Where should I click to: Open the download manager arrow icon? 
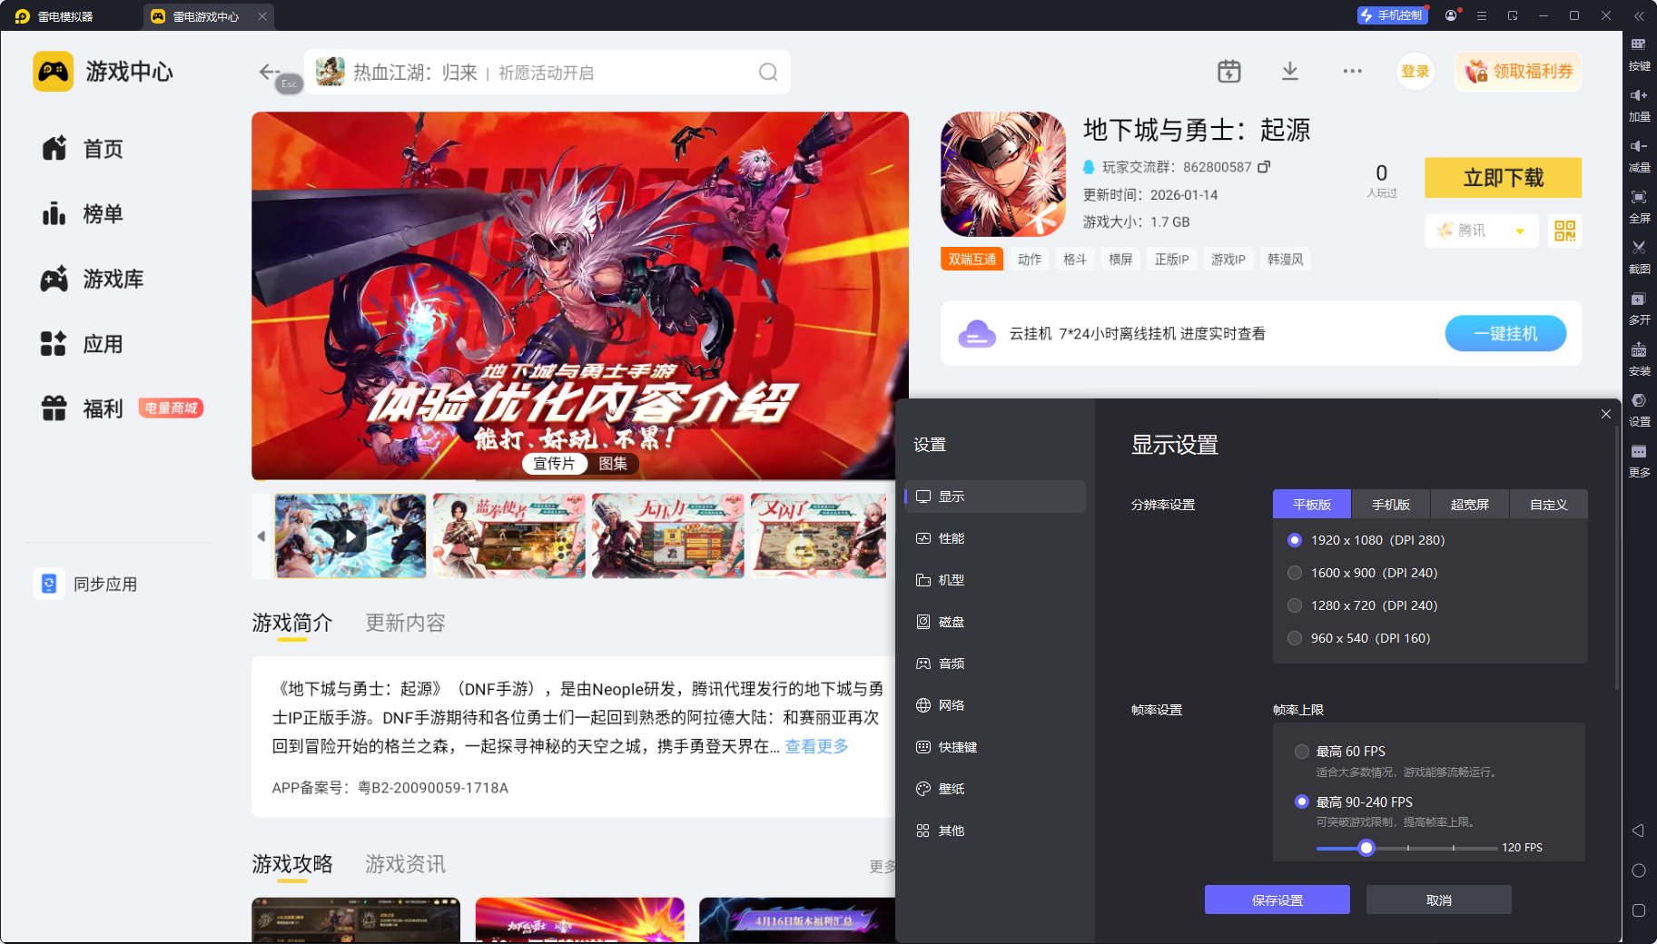coord(1290,71)
